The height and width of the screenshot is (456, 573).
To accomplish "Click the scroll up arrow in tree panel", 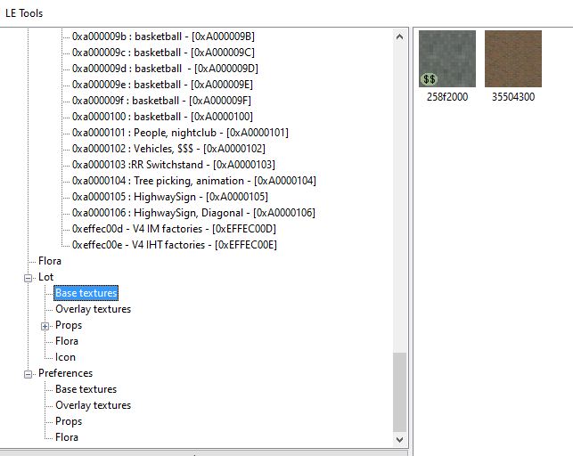I will click(399, 37).
